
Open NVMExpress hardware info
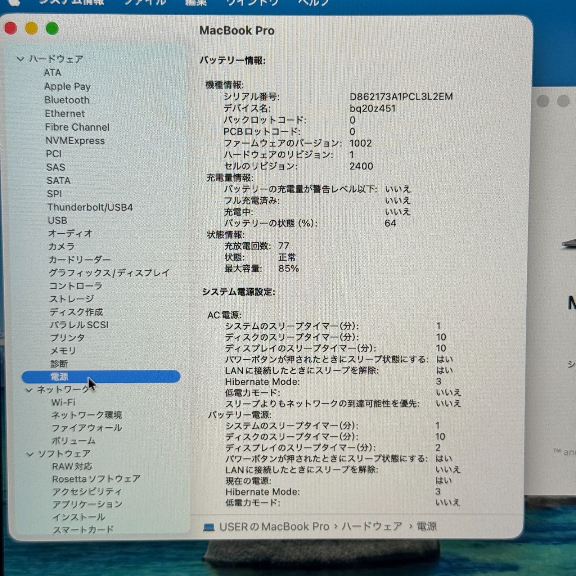tap(75, 141)
